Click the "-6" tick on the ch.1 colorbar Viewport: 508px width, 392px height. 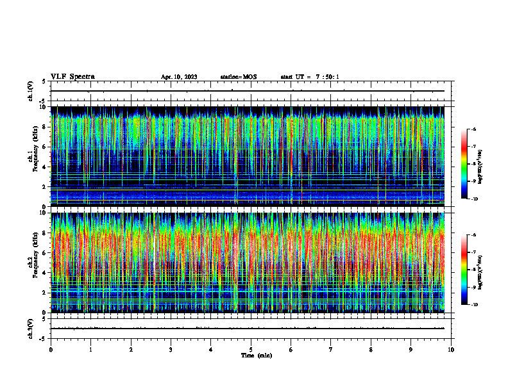[x=473, y=129]
